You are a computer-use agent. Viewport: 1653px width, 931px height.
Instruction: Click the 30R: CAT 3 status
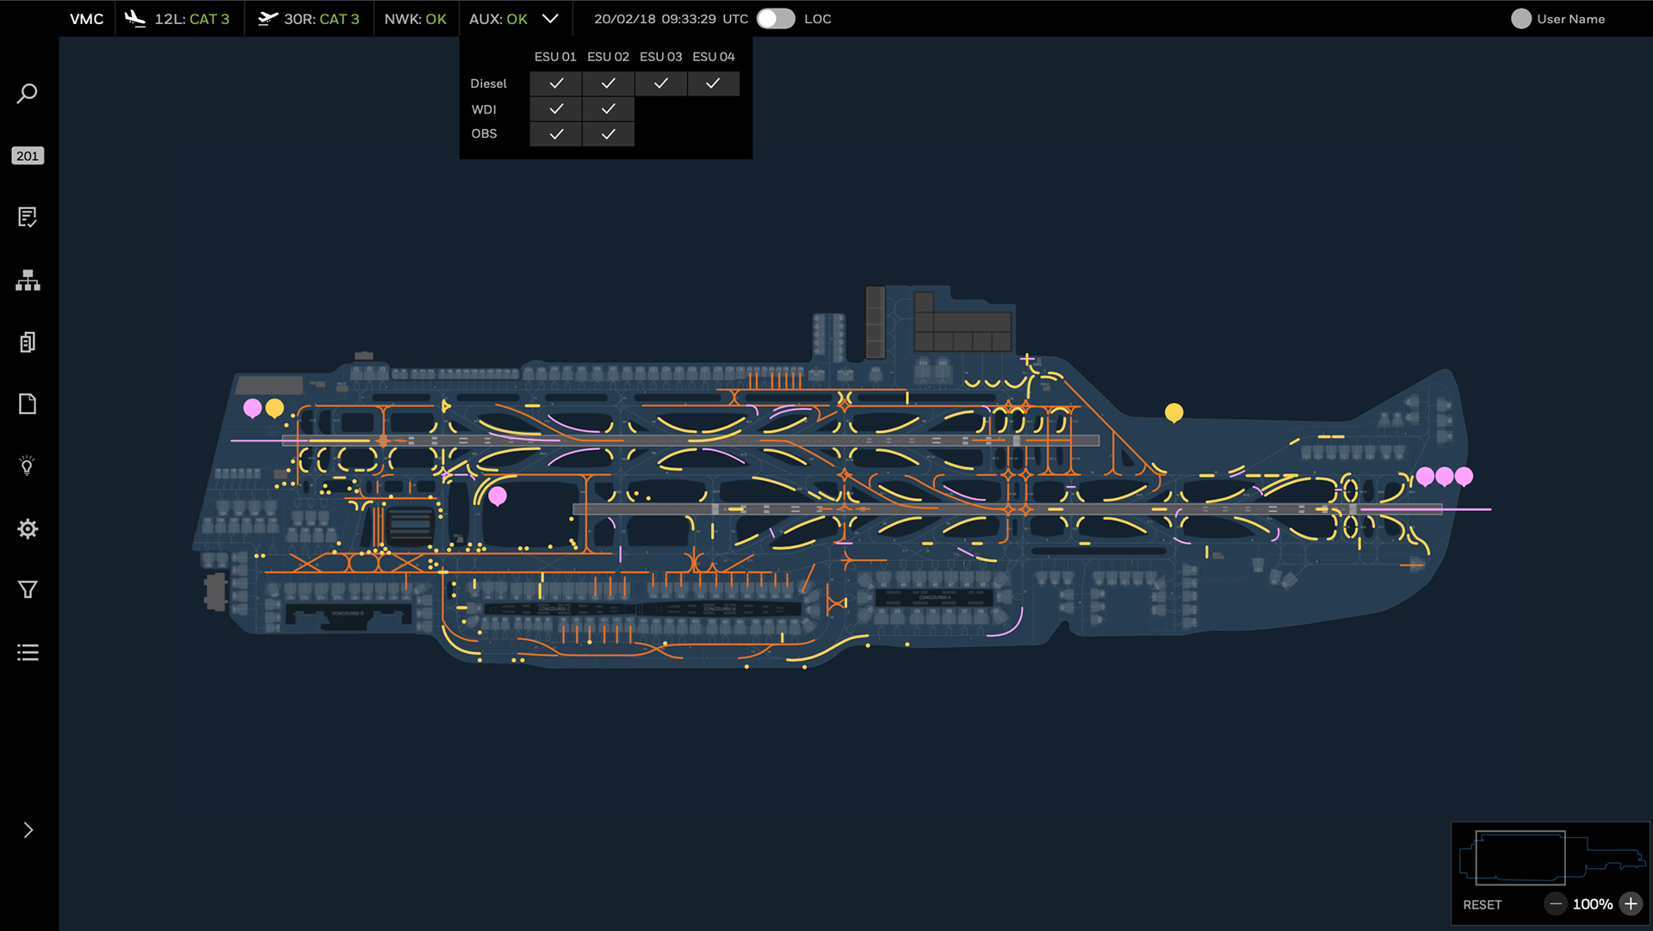tap(321, 19)
